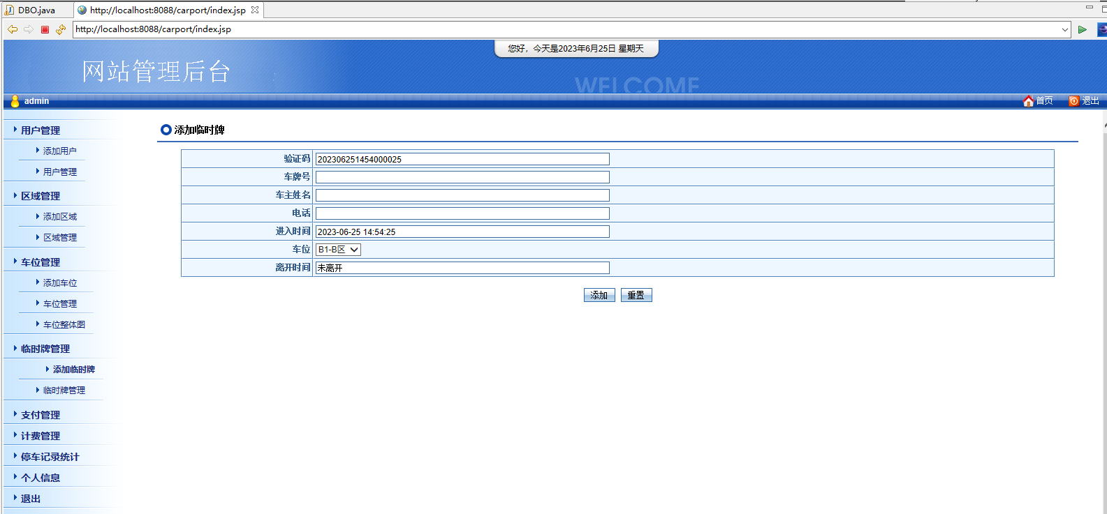Open the 首页 home link
The height and width of the screenshot is (514, 1107).
click(x=1044, y=101)
